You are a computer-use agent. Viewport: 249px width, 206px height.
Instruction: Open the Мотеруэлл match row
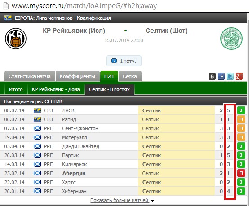click(x=124, y=137)
